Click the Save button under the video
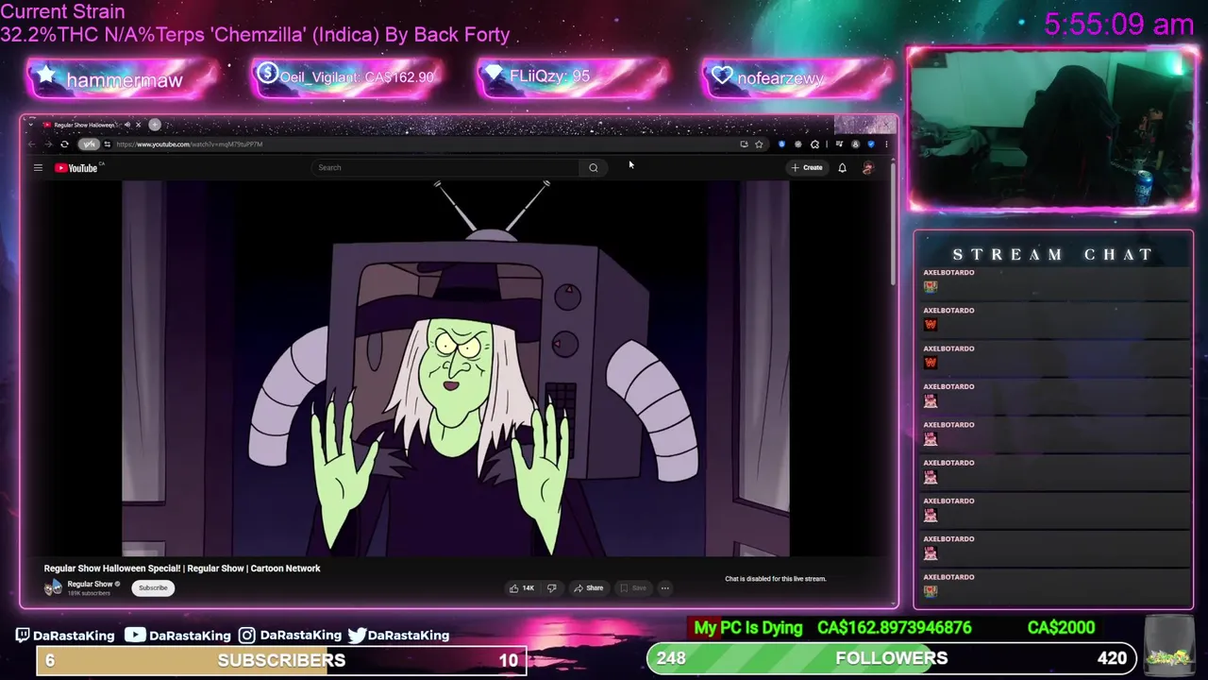 tap(633, 587)
